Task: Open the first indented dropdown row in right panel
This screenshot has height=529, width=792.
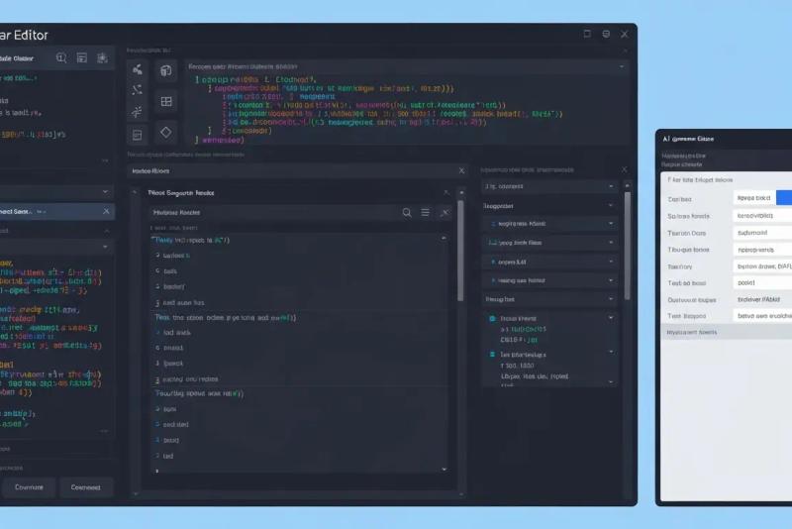Action: [x=549, y=223]
